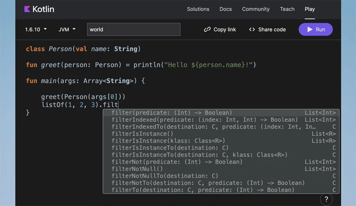This screenshot has width=356, height=206.
Task: Choose the filterIndexedTo(destination: suggestion
Action: click(221, 127)
